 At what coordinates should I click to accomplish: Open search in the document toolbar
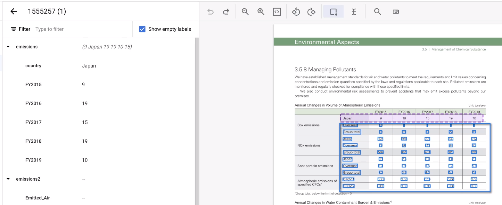[x=378, y=12]
